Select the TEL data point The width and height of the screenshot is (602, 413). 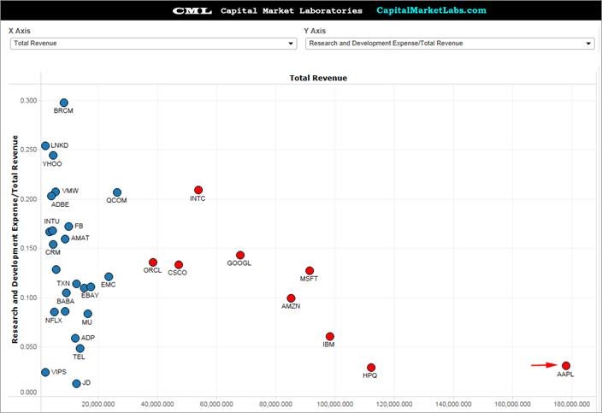tap(80, 349)
